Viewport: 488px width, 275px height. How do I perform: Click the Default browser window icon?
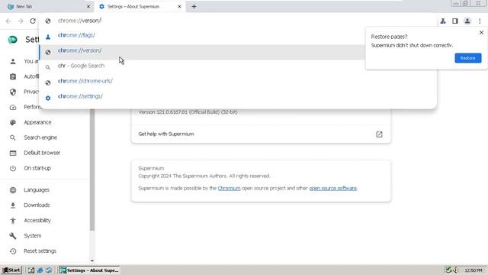click(x=13, y=153)
